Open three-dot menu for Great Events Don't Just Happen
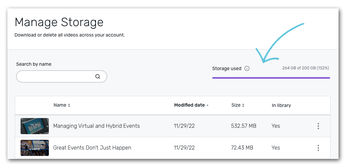 318,148
